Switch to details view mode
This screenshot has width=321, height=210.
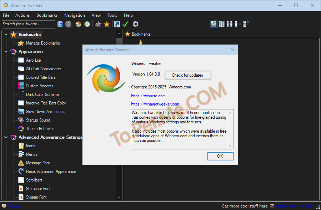tap(238, 24)
